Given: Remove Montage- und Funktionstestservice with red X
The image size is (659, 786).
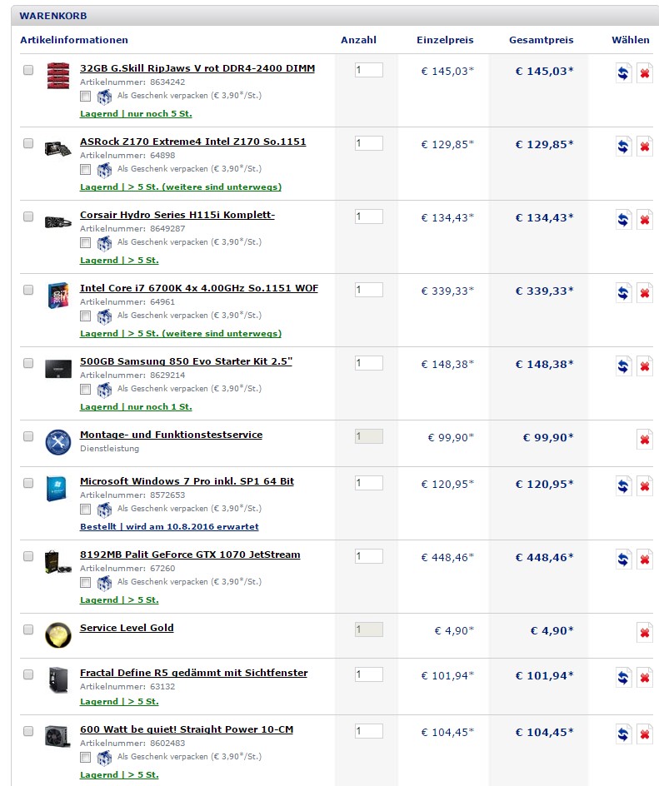Looking at the screenshot, I should tap(645, 440).
